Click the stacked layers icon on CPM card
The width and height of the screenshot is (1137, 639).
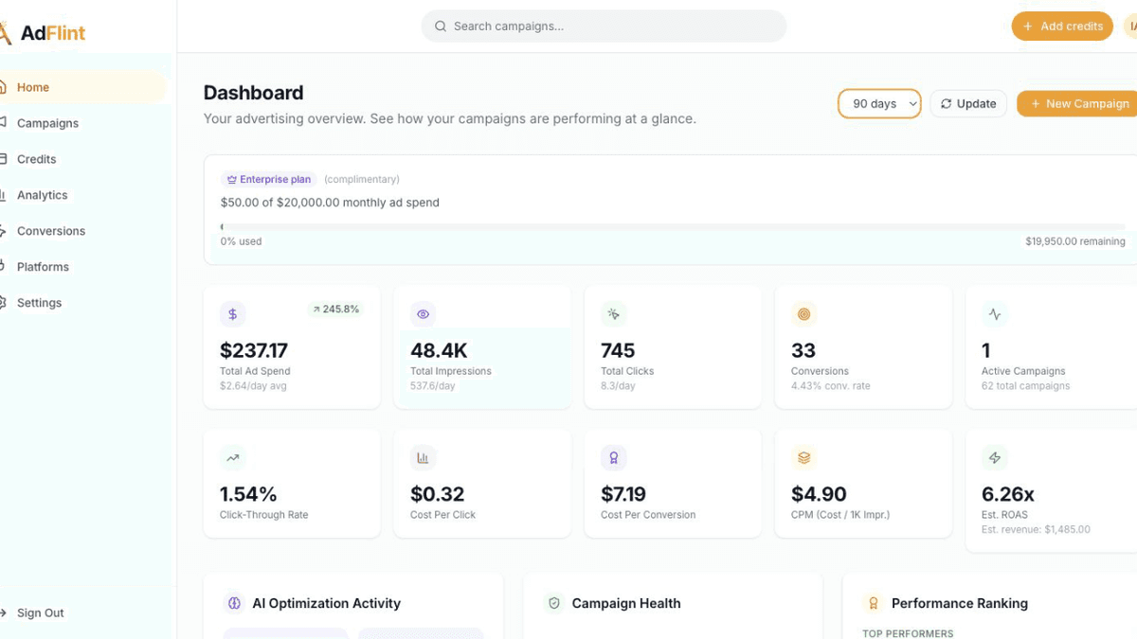click(x=804, y=458)
